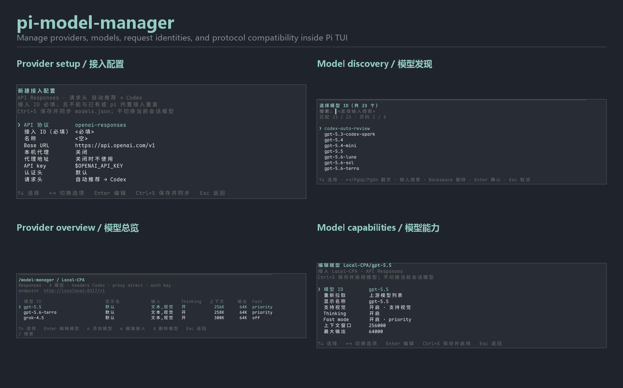This screenshot has width=623, height=388.
Task: Click the pi-model-manager title
Action: point(96,23)
